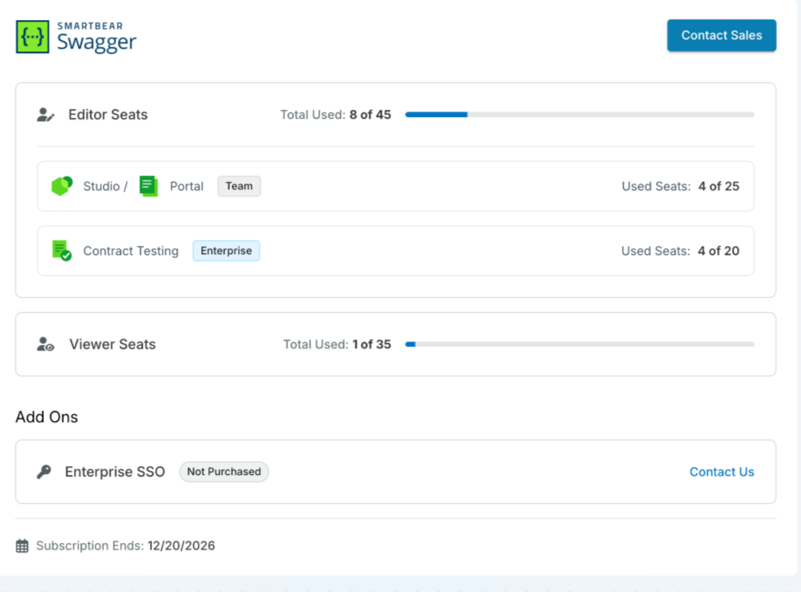
Task: Click the '4 of 25' used seats value
Action: click(x=718, y=186)
